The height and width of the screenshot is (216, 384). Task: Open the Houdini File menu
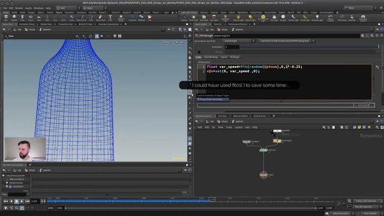click(5, 8)
